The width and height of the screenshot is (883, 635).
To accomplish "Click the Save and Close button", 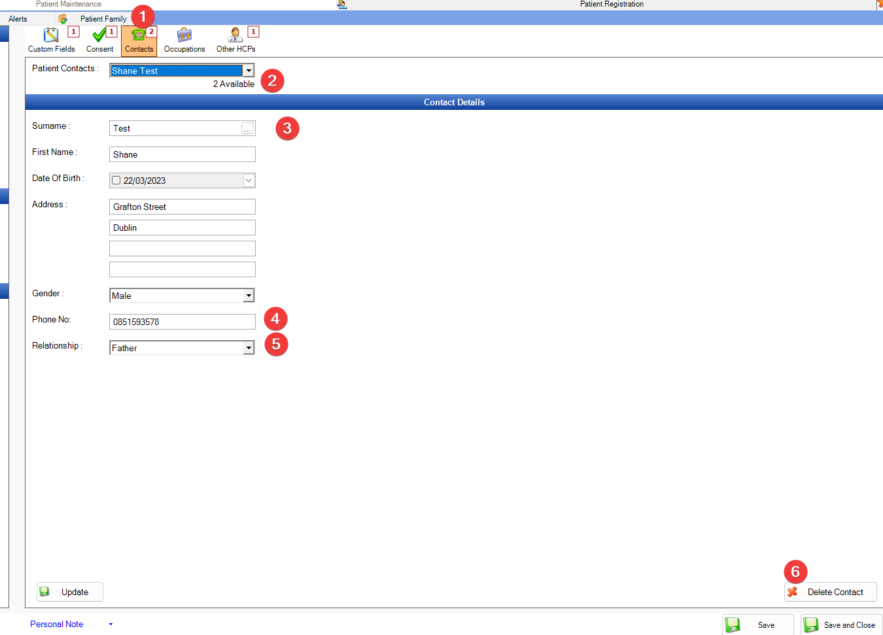I will pos(841,625).
